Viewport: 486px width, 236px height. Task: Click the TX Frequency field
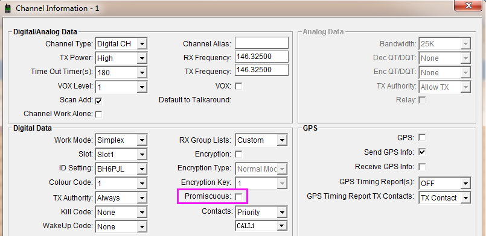tap(261, 70)
